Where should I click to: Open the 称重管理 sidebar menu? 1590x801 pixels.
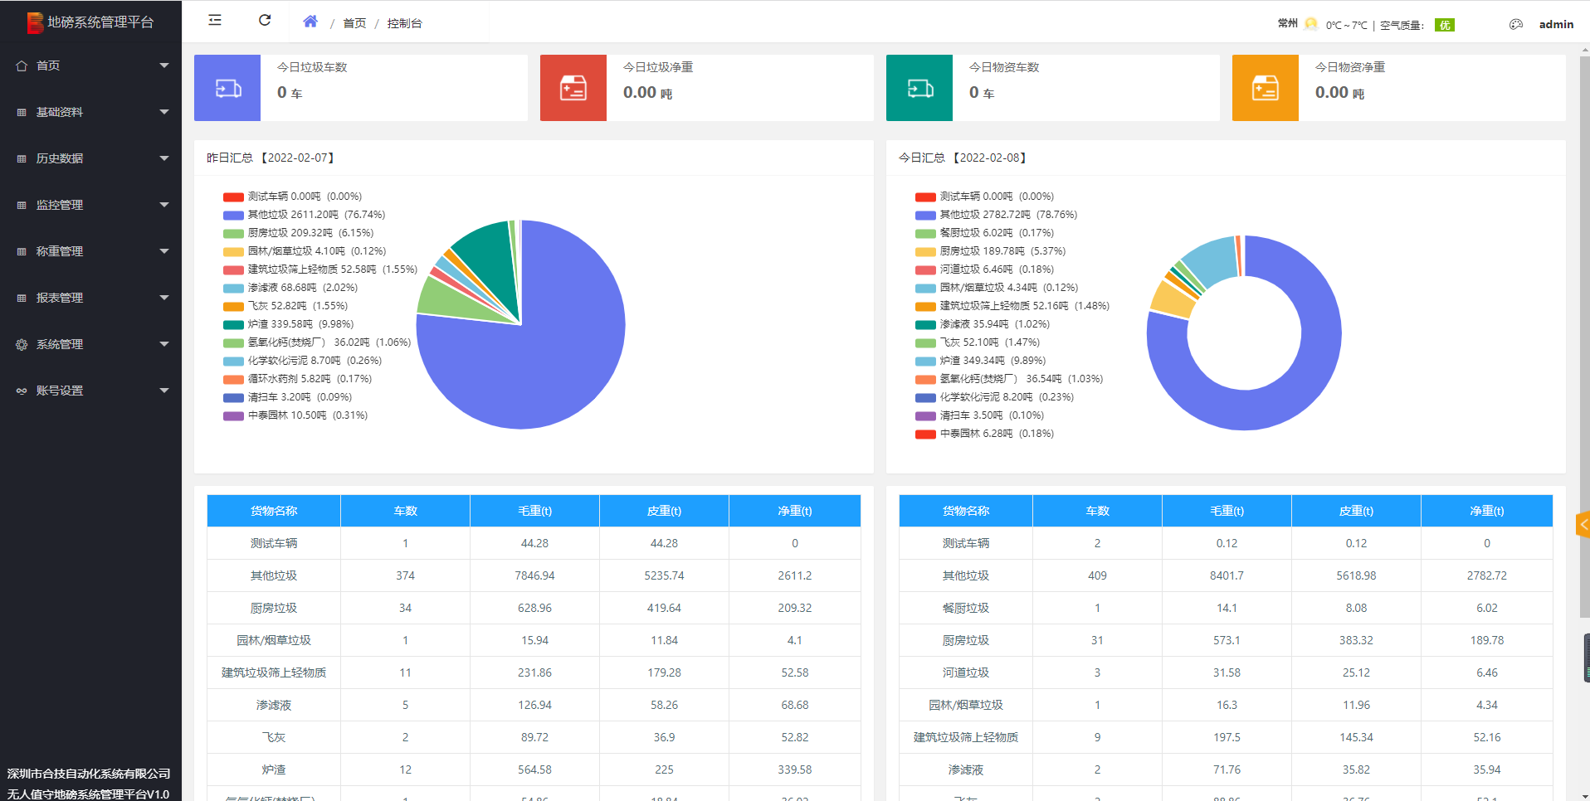click(x=90, y=251)
